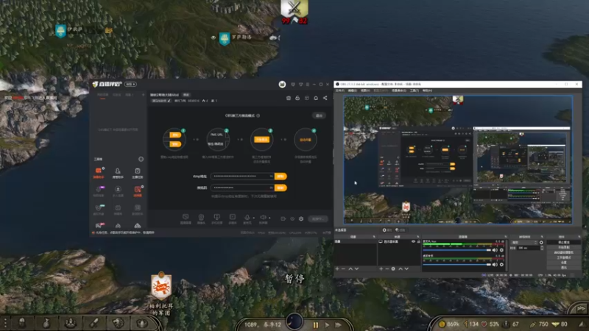Open the clan lion-head icon in game bar
The image size is (589, 331).
pyautogui.click(x=119, y=323)
